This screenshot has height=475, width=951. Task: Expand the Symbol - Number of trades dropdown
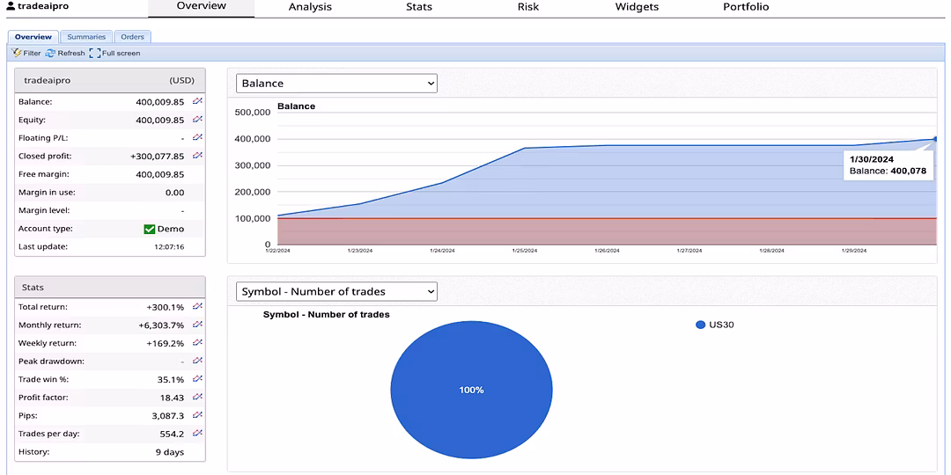336,291
